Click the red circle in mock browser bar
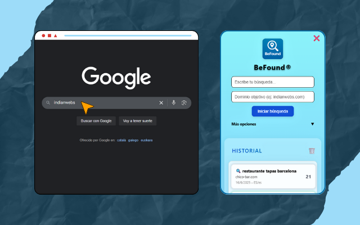Viewport: 360px width, 225px height. 43,35
